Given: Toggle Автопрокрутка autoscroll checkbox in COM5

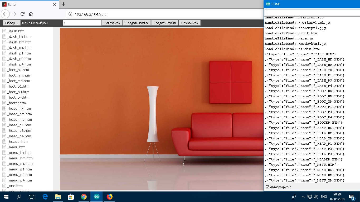Looking at the screenshot, I should (x=268, y=187).
